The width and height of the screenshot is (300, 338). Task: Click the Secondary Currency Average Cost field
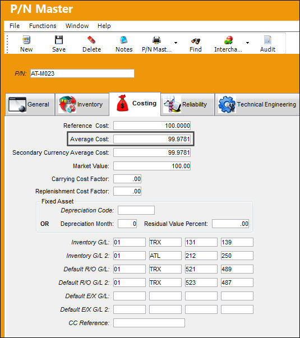(152, 152)
